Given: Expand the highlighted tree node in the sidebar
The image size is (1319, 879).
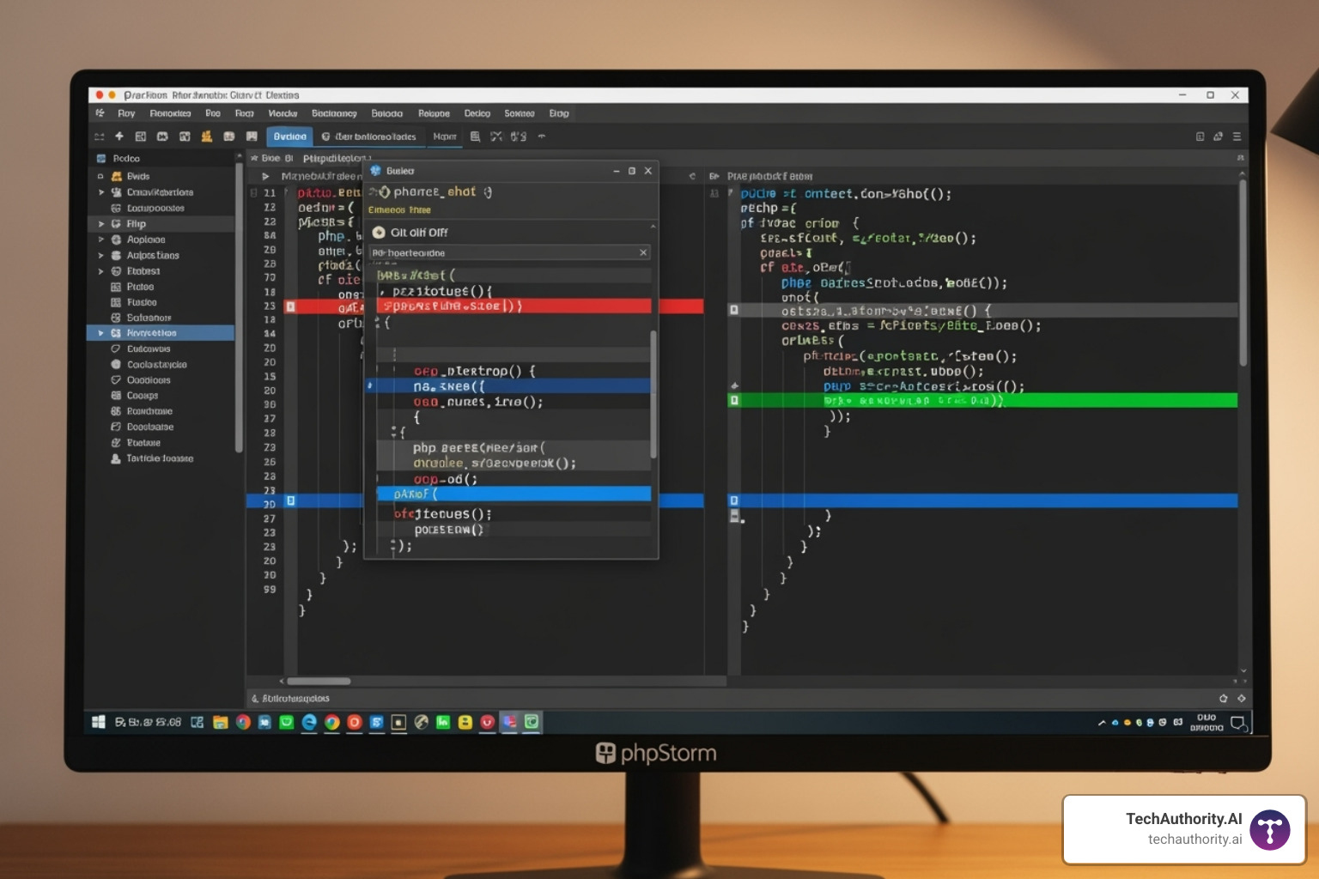Looking at the screenshot, I should click(100, 332).
